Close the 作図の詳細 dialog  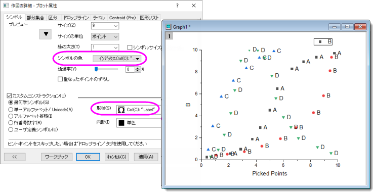pos(194,6)
